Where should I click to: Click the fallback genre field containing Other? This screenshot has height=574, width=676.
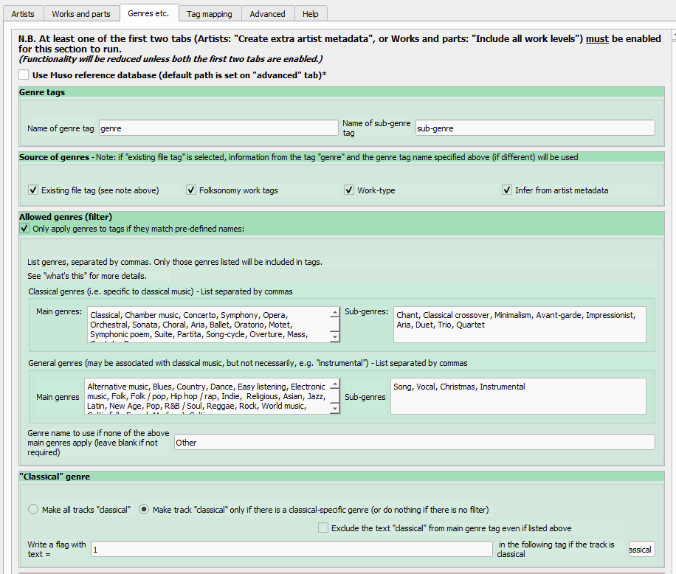413,442
